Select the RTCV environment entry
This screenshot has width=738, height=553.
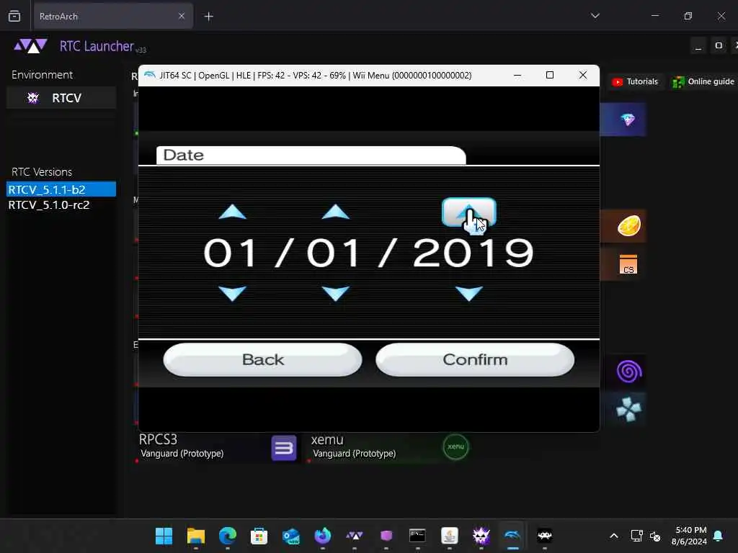(x=61, y=98)
